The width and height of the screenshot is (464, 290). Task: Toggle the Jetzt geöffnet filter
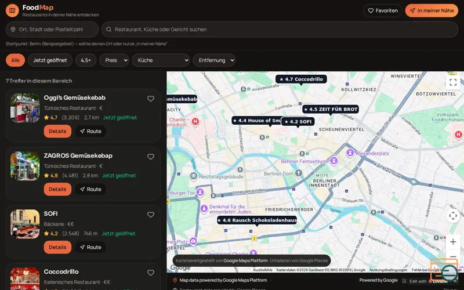coord(50,60)
